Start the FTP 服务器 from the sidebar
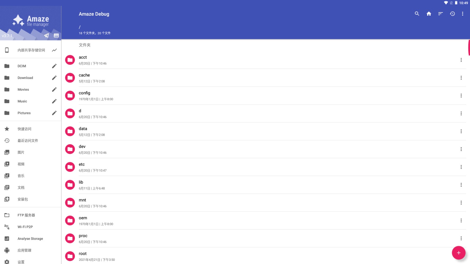The height and width of the screenshot is (264, 470). (x=26, y=215)
